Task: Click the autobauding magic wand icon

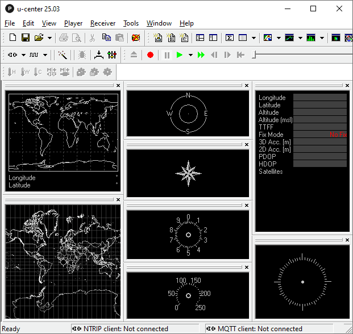Action: pos(63,55)
